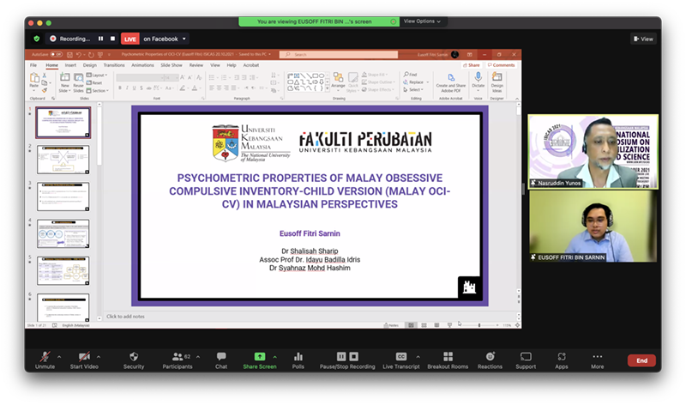The width and height of the screenshot is (686, 405).
Task: Open the Polls window
Action: (298, 359)
